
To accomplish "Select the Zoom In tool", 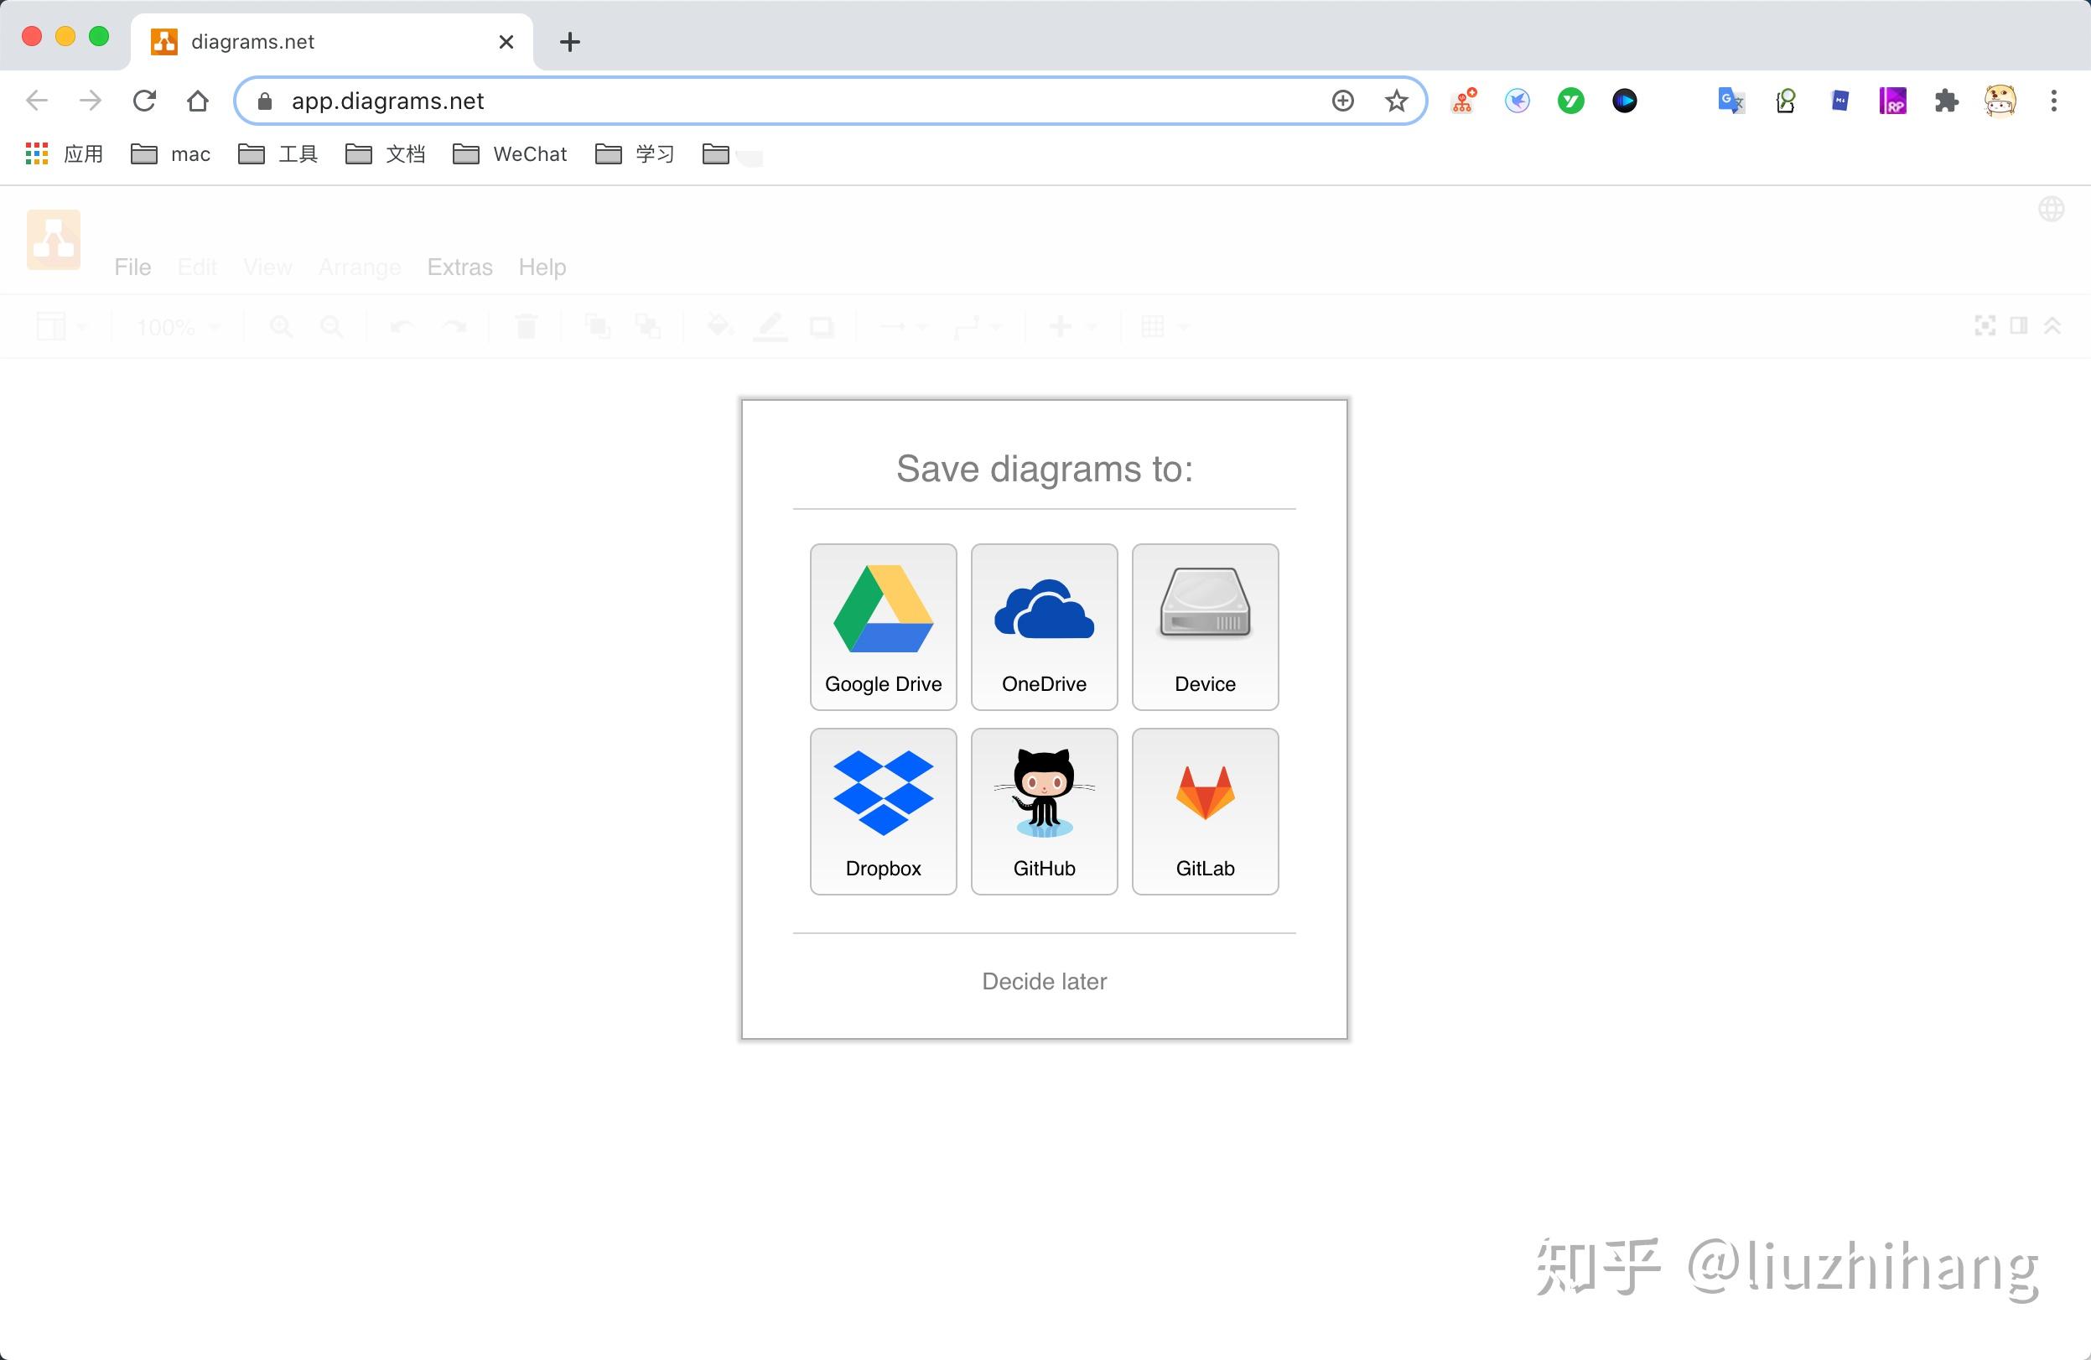I will click(281, 326).
